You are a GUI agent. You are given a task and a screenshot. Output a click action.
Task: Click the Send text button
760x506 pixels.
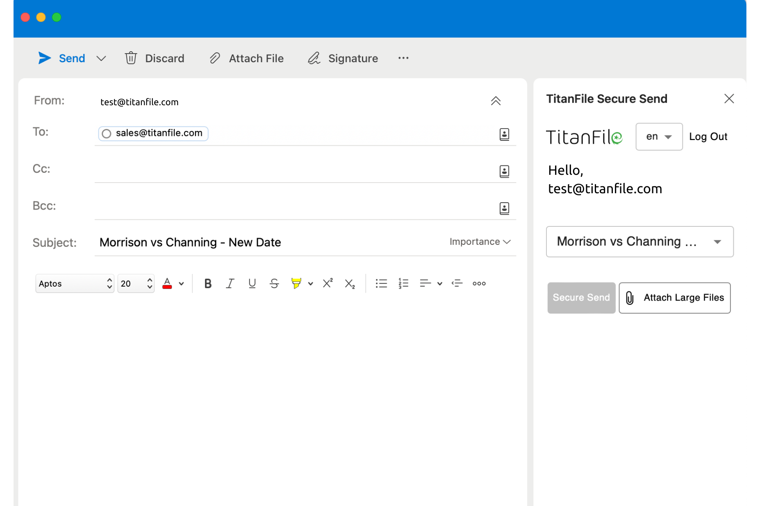click(72, 58)
